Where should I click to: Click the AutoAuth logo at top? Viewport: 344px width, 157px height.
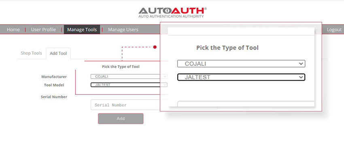pyautogui.click(x=172, y=13)
